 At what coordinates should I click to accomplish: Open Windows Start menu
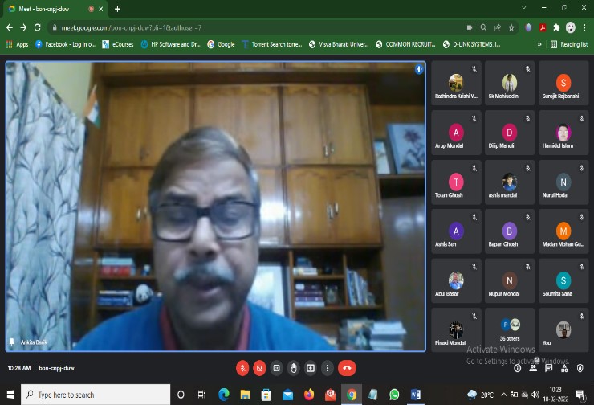coord(10,395)
